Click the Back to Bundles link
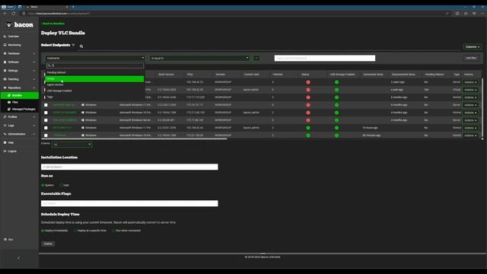The height and width of the screenshot is (274, 487). click(x=53, y=24)
